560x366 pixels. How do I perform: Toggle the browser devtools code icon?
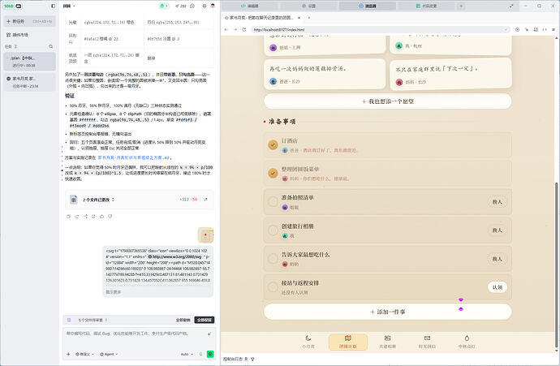click(545, 30)
